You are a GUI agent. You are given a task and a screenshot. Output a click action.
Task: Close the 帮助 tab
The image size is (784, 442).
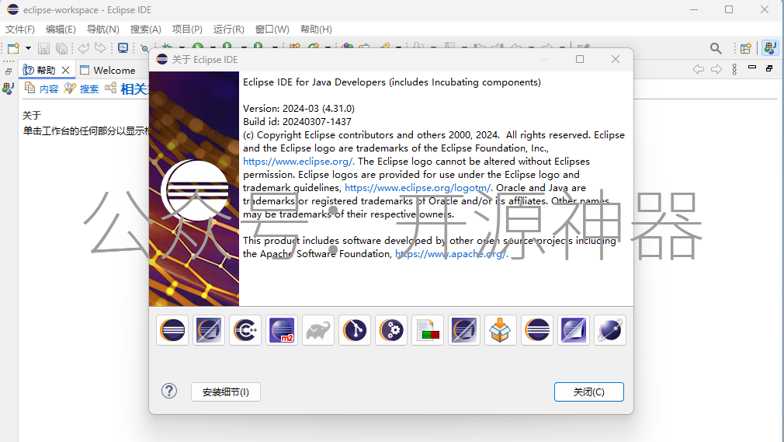pos(65,70)
